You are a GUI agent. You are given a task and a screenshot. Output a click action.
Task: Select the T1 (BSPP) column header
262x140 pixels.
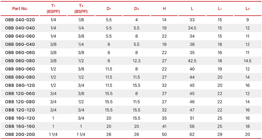point(53,9)
